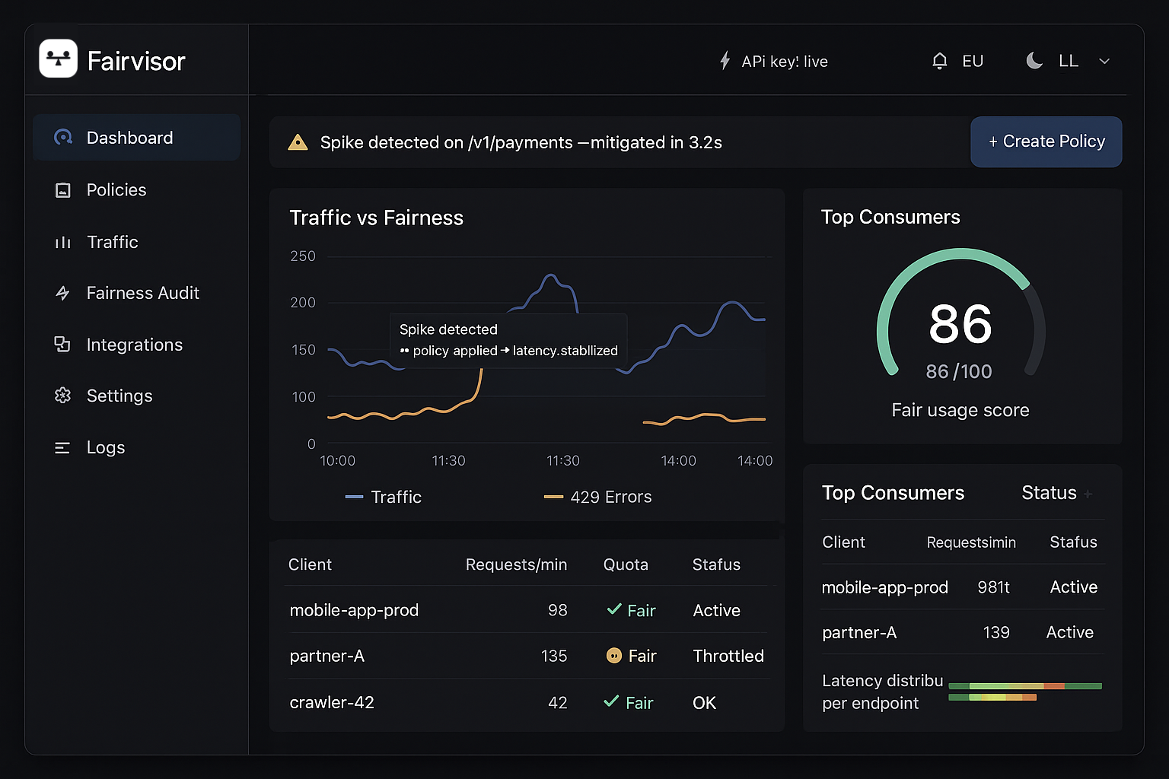
Task: Open the Integrations icon in sidebar
Action: pyautogui.click(x=63, y=344)
